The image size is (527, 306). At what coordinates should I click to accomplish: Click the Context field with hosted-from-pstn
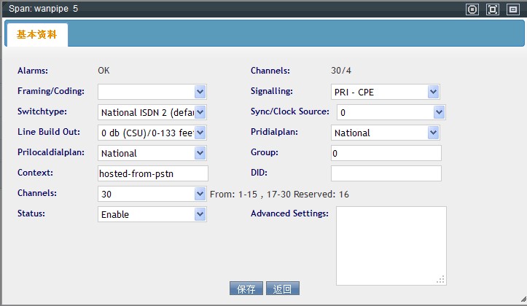(152, 173)
